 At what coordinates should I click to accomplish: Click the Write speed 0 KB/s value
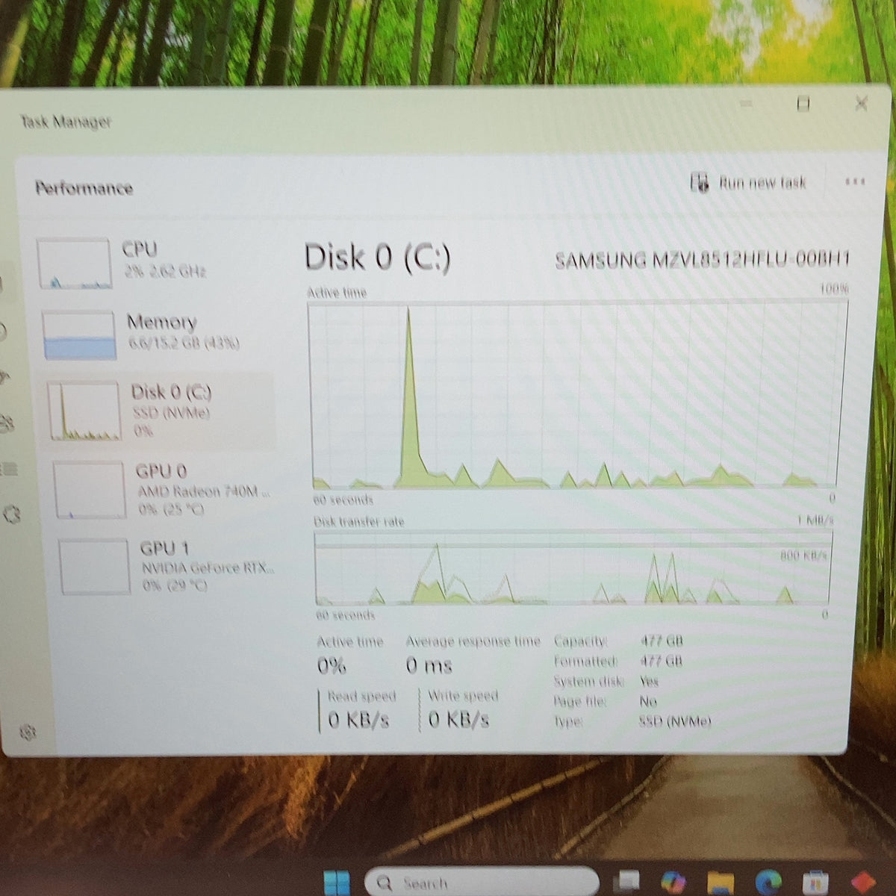[458, 720]
